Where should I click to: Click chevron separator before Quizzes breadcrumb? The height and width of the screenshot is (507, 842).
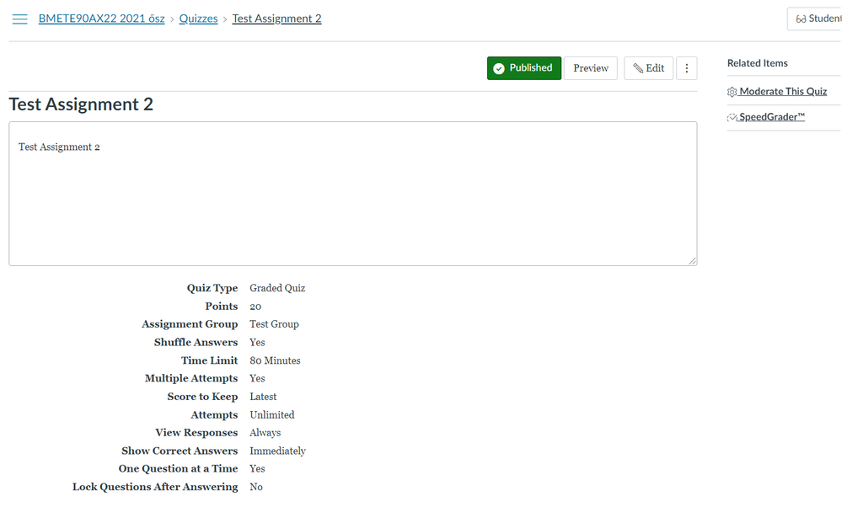(172, 19)
